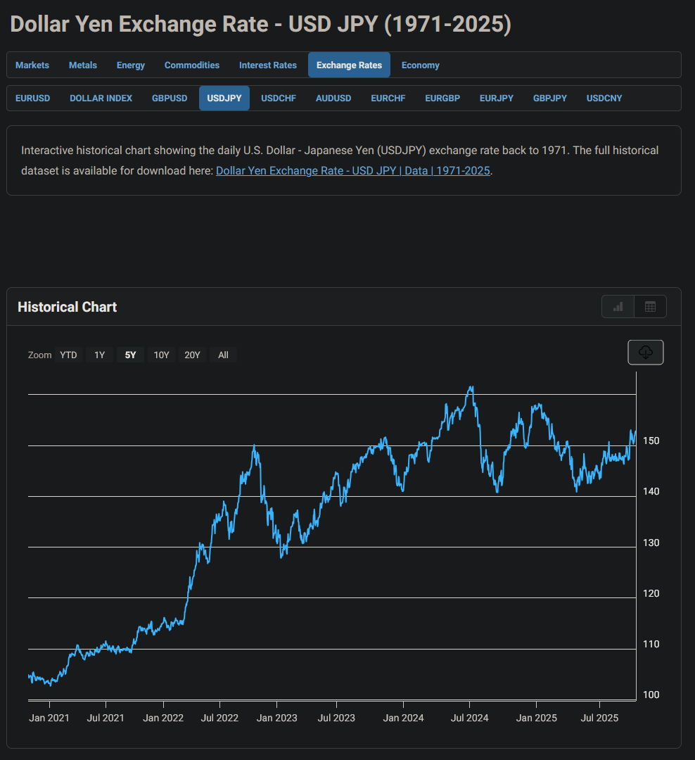695x760 pixels.
Task: Click the 130 y-axis label
Action: (651, 543)
